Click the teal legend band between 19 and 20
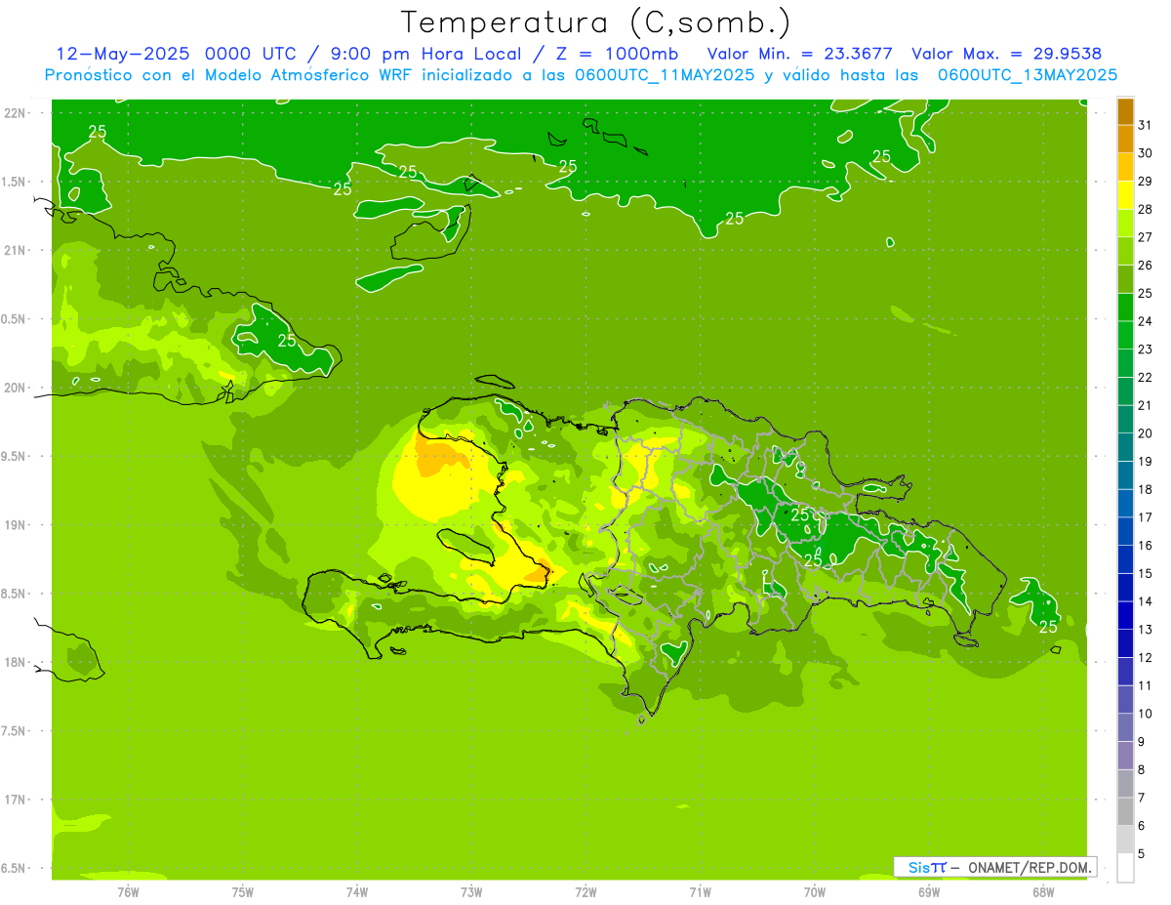The image size is (1171, 905). point(1125,447)
